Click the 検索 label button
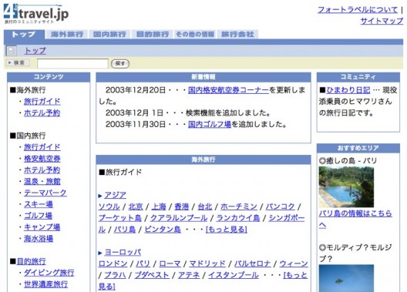The image size is (407, 292). tap(18, 62)
